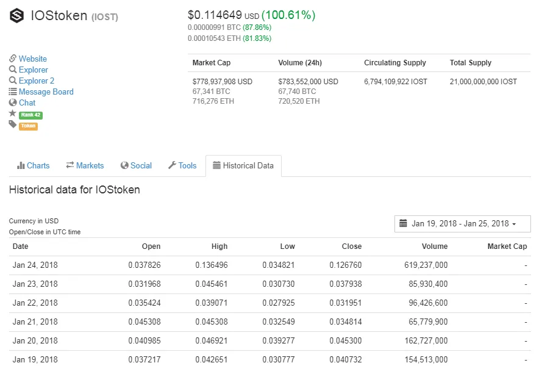Click the High column header

click(219, 246)
